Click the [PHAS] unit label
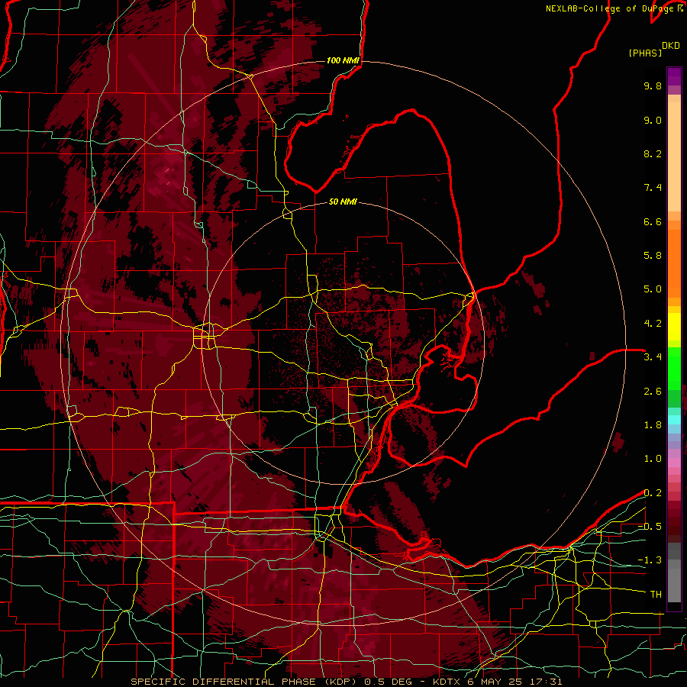This screenshot has height=687, width=687. (645, 53)
